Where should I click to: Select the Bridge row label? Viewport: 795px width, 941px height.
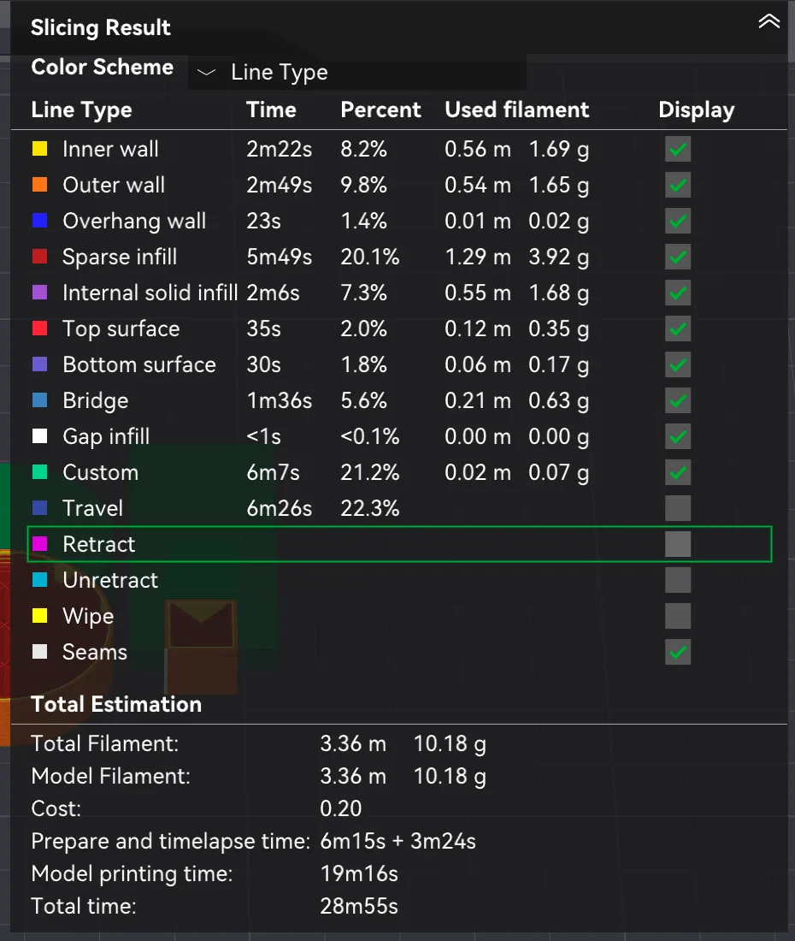point(96,400)
